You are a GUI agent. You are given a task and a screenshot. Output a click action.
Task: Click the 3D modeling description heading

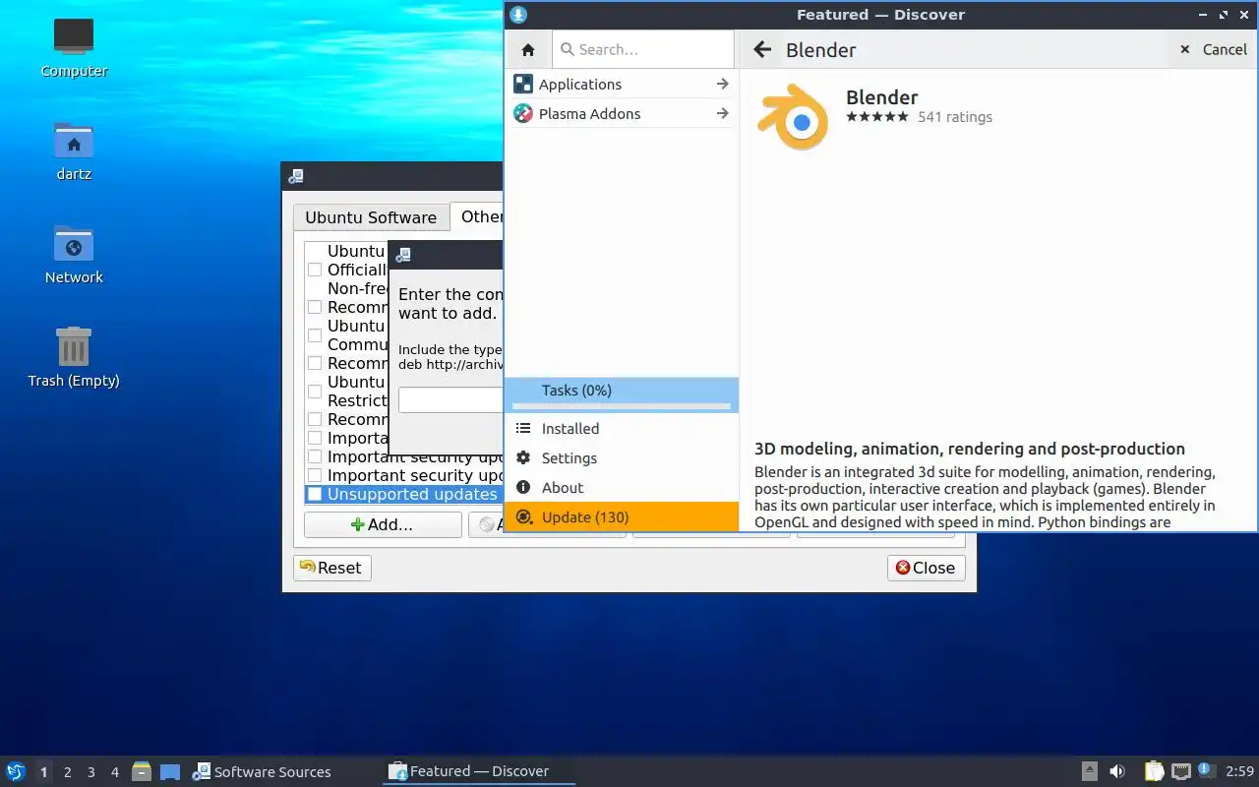point(970,449)
